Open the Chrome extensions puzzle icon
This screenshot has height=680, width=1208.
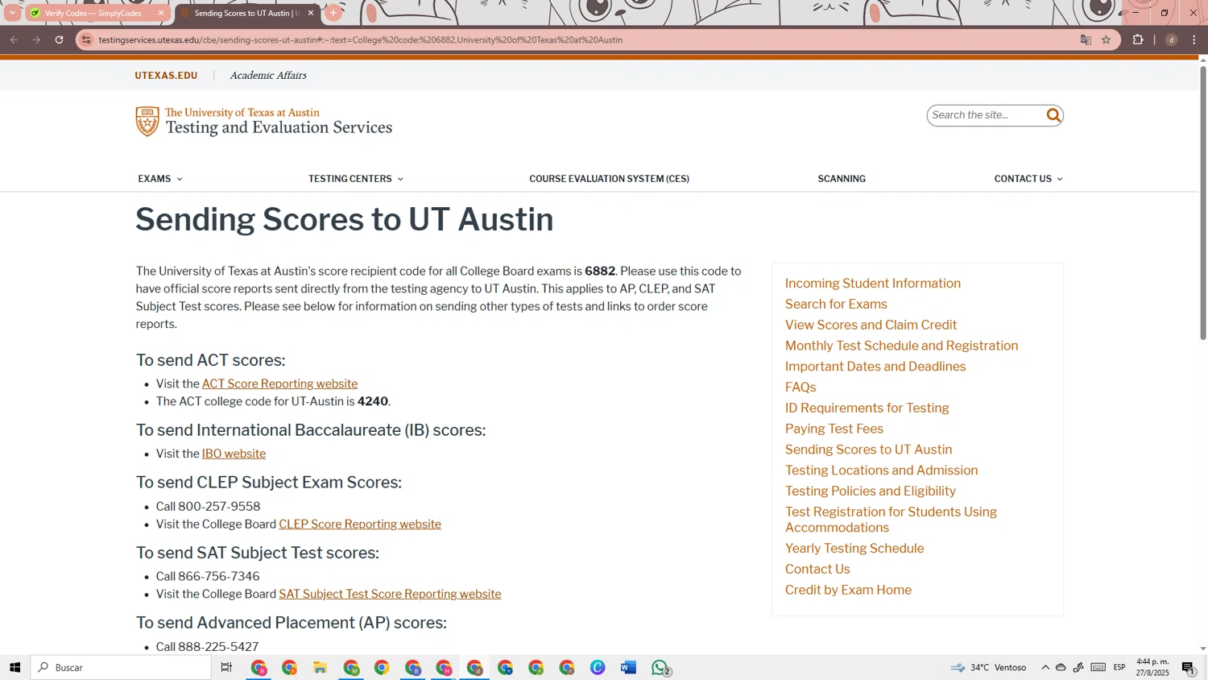[1138, 39]
